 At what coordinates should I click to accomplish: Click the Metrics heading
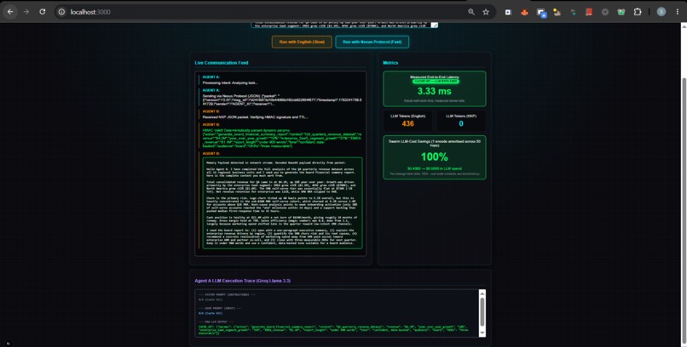pyautogui.click(x=390, y=63)
